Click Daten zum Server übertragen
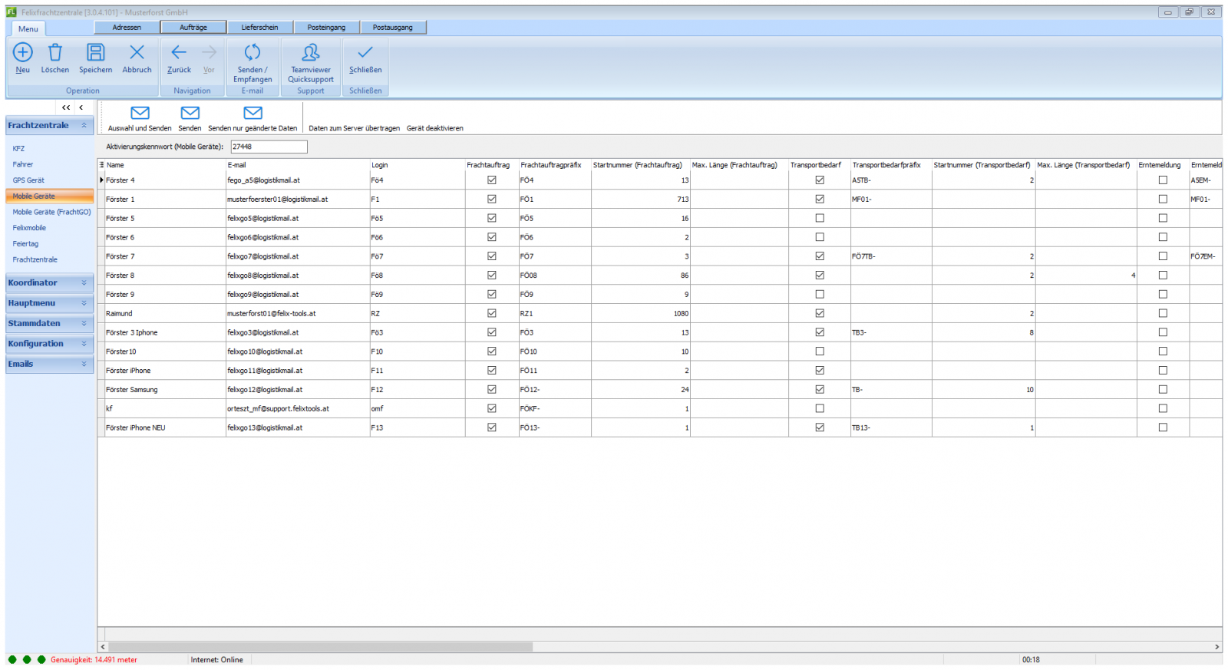Screen dimensions: 1228x670 [x=354, y=128]
